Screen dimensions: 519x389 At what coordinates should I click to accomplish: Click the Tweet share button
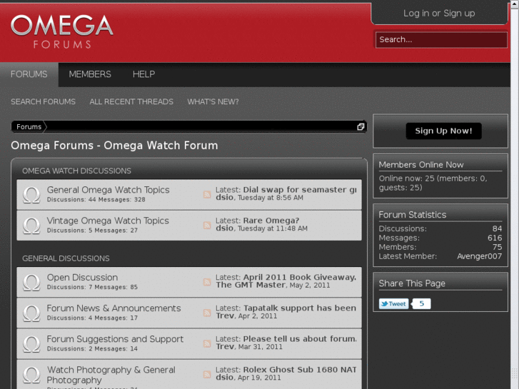click(393, 304)
